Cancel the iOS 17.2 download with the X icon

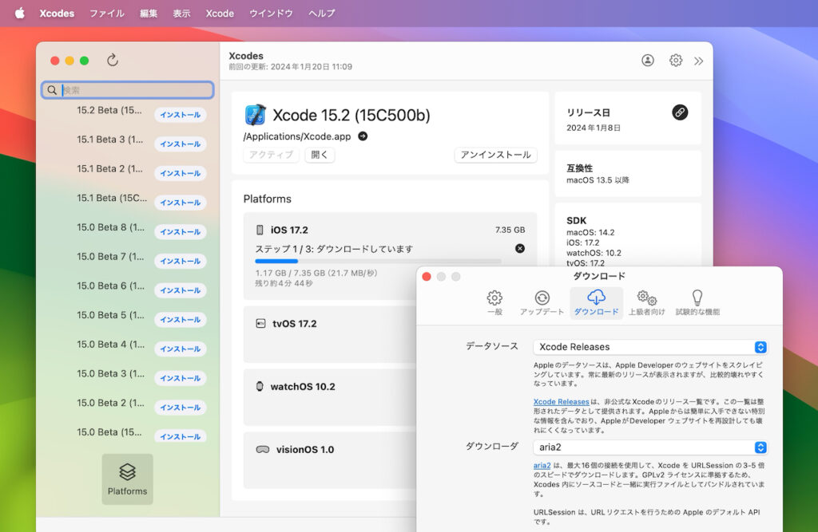point(519,248)
